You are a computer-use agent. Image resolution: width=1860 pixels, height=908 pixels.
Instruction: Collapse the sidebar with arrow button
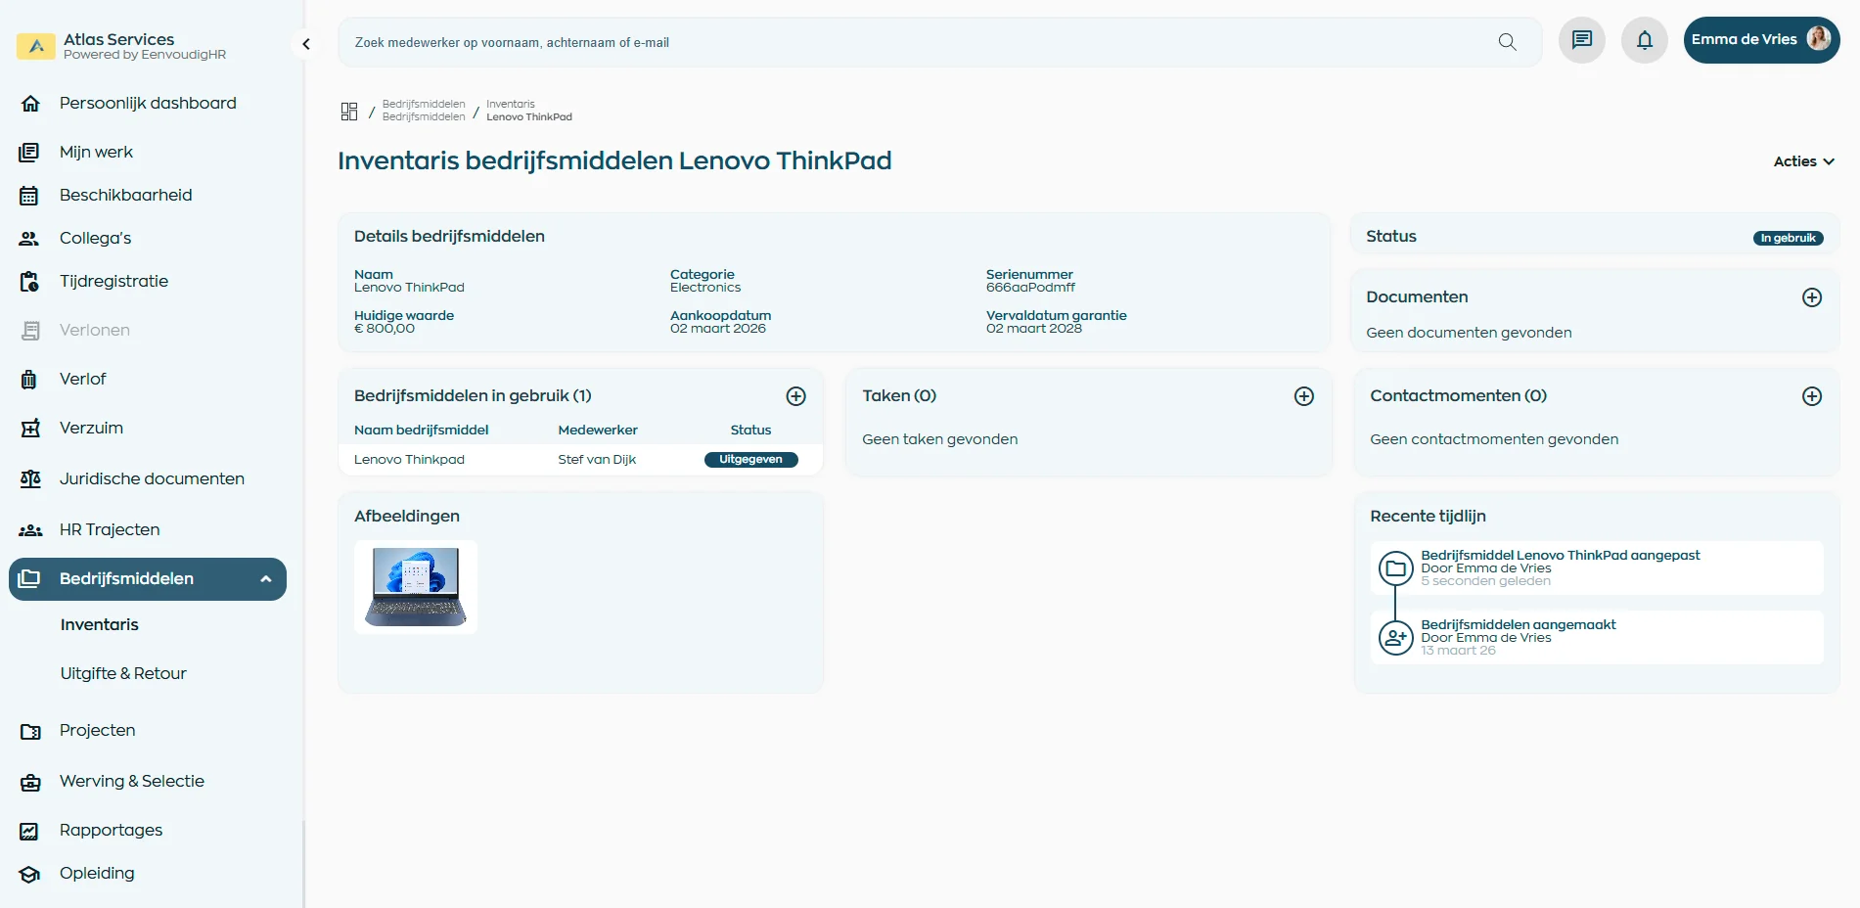[x=306, y=44]
